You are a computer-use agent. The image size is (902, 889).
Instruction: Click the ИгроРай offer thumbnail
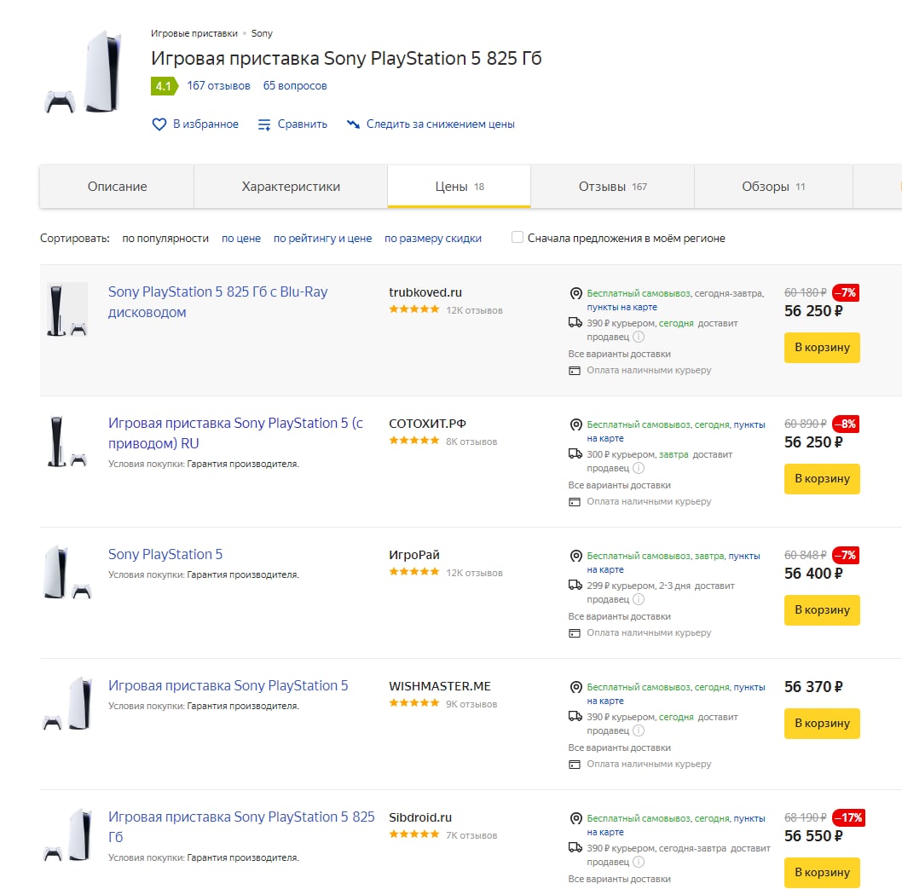67,572
